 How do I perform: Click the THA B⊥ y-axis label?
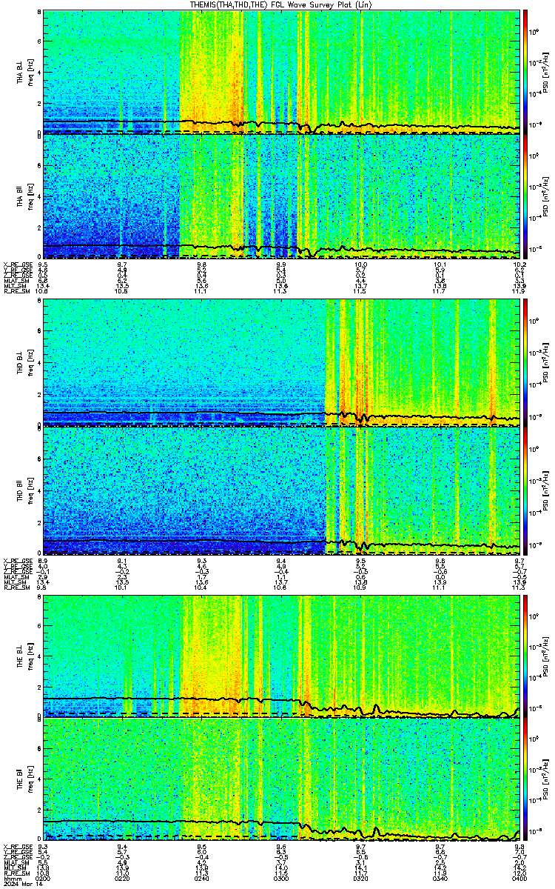[20, 72]
